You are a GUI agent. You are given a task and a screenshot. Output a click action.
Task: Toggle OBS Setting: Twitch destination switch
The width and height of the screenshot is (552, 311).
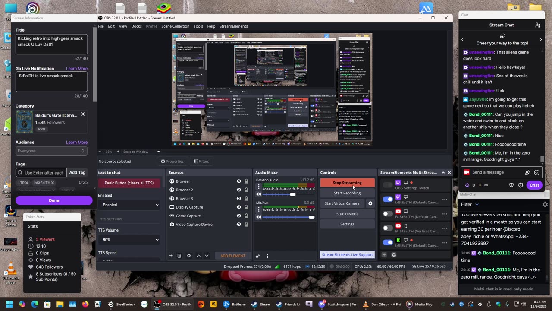click(x=388, y=185)
